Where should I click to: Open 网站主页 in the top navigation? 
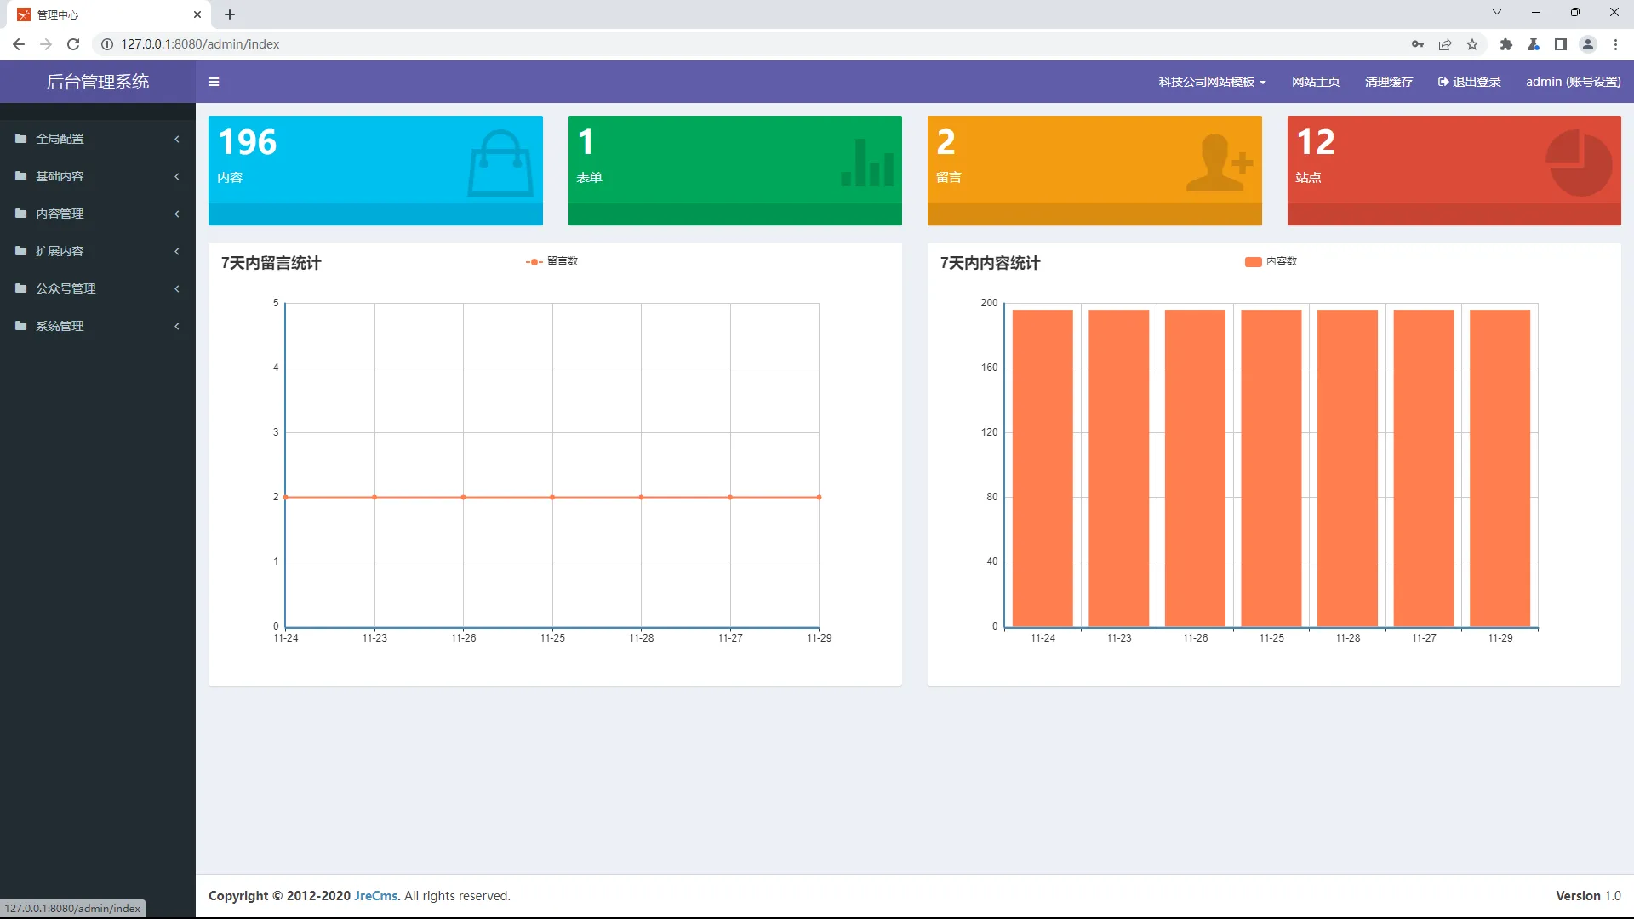pos(1315,82)
